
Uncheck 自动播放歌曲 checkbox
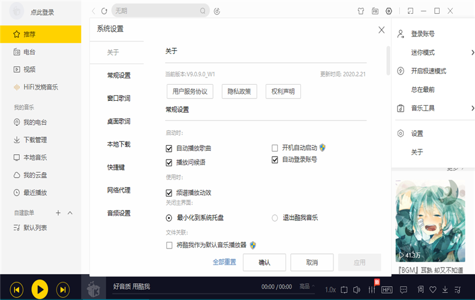170,148
